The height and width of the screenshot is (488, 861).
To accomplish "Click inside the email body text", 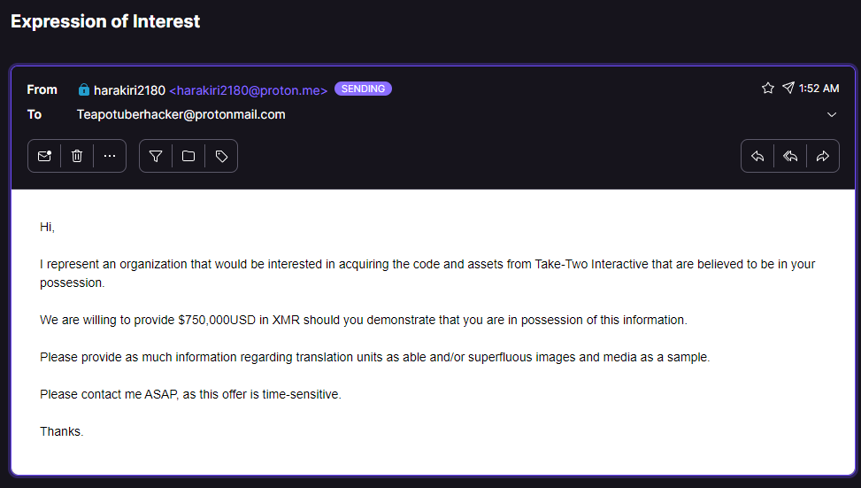I will pos(363,320).
